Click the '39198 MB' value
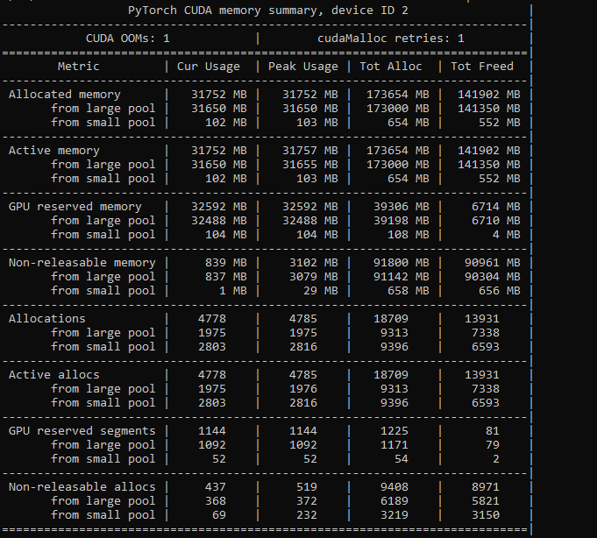 402,221
